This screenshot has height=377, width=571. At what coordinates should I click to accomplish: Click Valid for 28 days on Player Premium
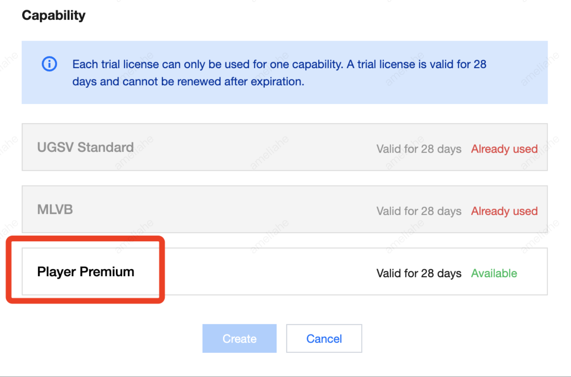(419, 273)
